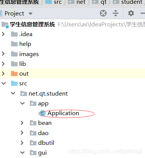Expand the .idea folder chevron

pyautogui.click(x=3, y=34)
